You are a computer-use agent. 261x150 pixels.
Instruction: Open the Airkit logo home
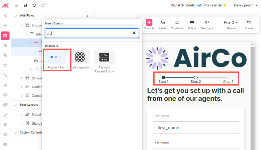click(x=5, y=5)
